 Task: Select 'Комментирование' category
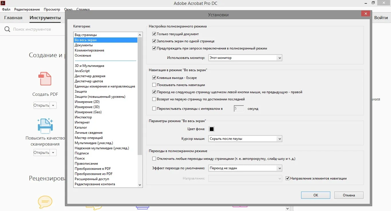click(106, 50)
